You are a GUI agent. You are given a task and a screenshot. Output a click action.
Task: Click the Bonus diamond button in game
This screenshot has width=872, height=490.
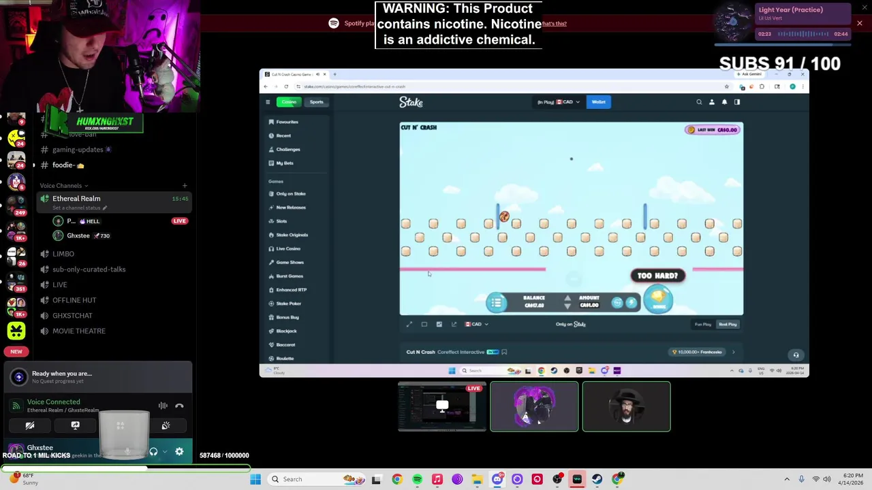(658, 299)
